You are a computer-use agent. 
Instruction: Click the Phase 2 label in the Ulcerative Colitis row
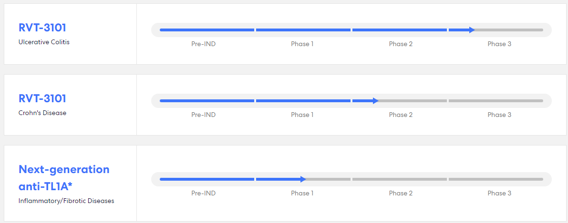401,44
